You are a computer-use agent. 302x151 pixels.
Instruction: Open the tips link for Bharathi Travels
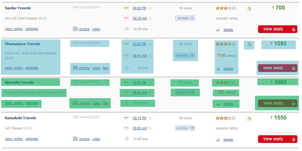(x=106, y=103)
